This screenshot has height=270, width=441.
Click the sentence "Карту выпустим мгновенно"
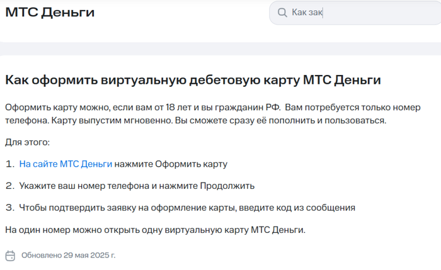[x=103, y=120]
